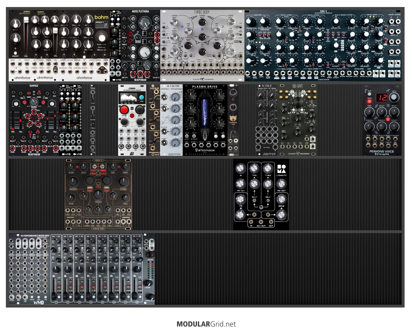The height and width of the screenshot is (330, 413).
Task: Click the BASIS button on Vhikk X
Action: (x=90, y=189)
